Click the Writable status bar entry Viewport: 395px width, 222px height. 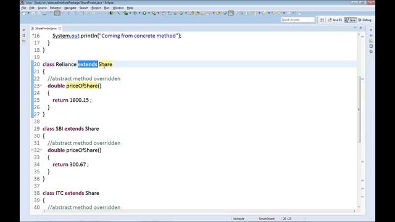(239, 219)
